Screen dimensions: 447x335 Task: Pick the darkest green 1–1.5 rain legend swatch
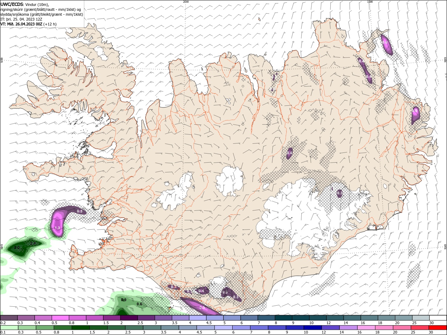click(81, 328)
